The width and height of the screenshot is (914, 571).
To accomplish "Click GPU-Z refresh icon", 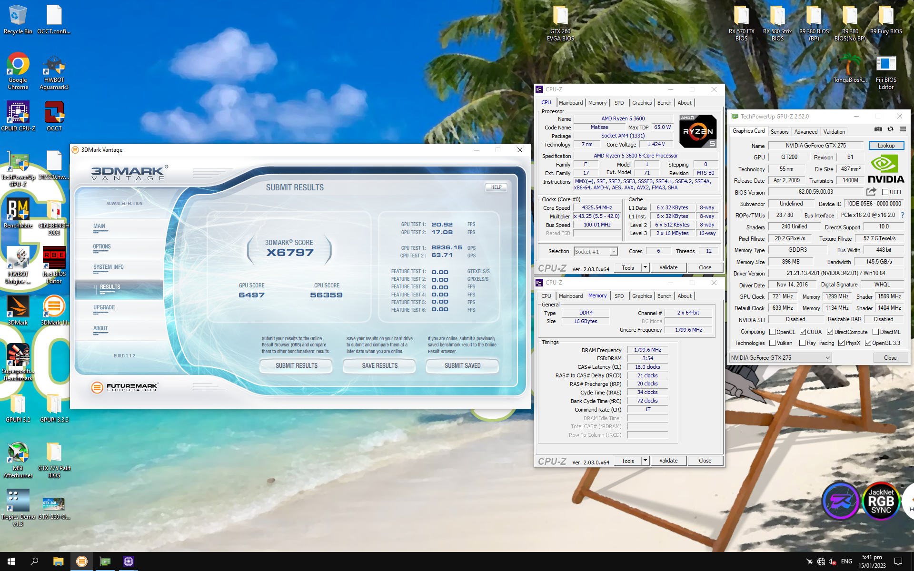I will (890, 129).
